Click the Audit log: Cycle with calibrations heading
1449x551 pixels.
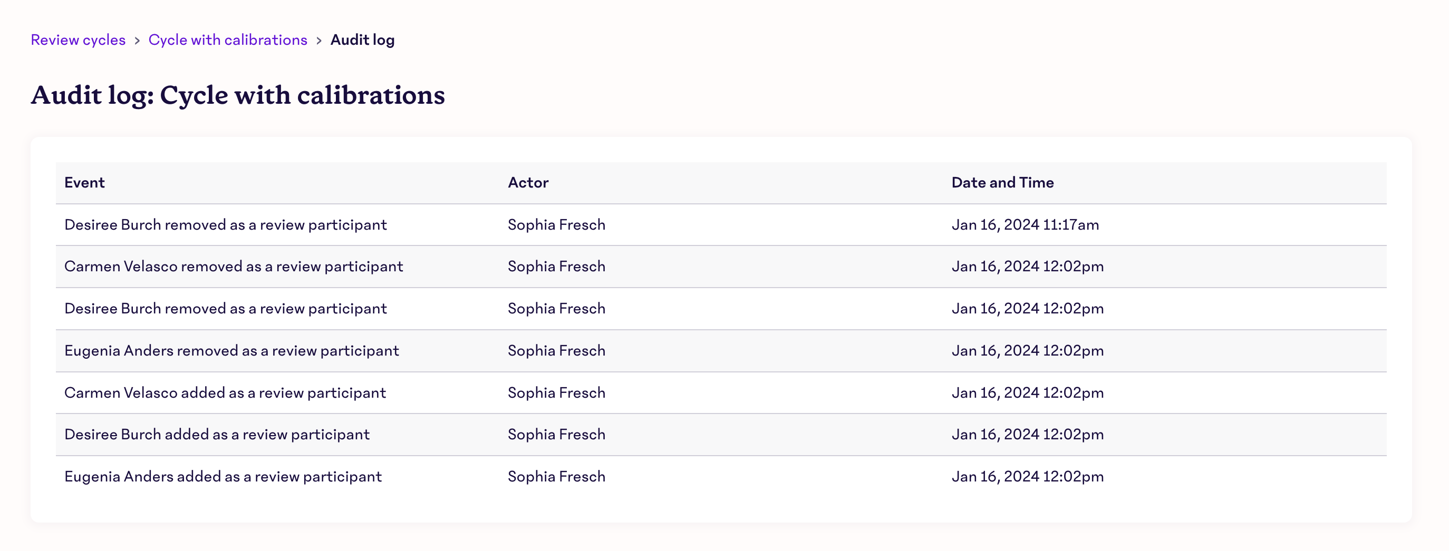238,95
